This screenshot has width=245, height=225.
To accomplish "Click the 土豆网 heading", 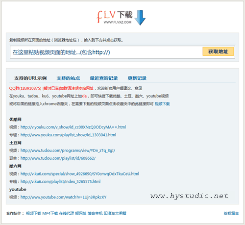I will pos(15,143).
